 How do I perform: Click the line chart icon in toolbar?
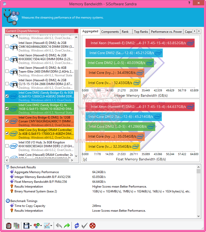(x=47, y=226)
